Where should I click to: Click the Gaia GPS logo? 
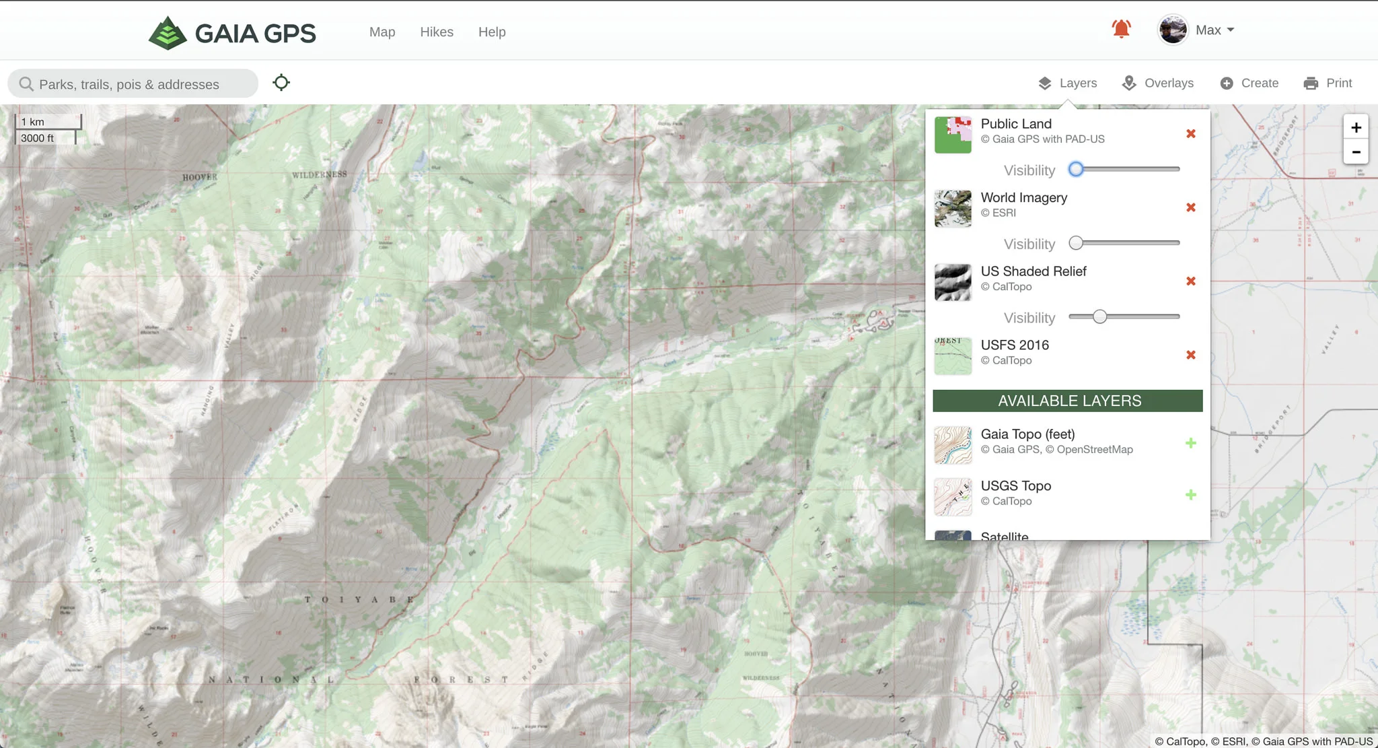pyautogui.click(x=232, y=32)
